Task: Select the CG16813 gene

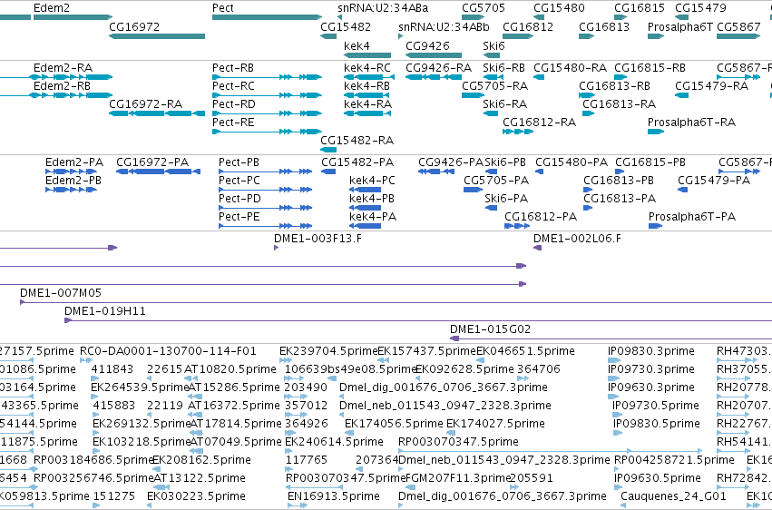Action: pyautogui.click(x=586, y=36)
